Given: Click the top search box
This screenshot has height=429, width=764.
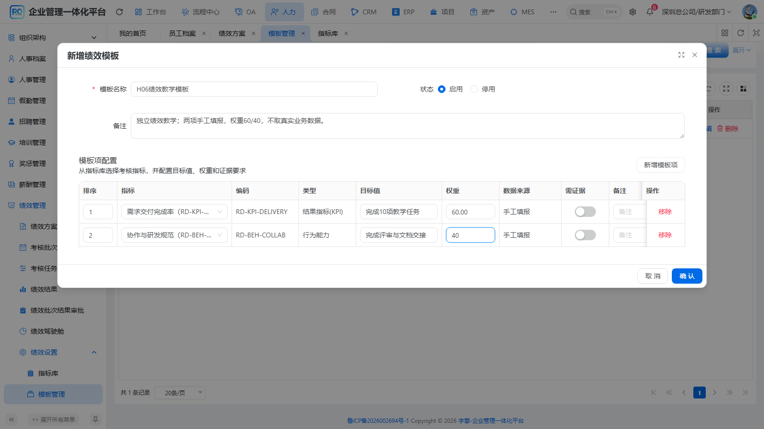Looking at the screenshot, I should pyautogui.click(x=594, y=12).
